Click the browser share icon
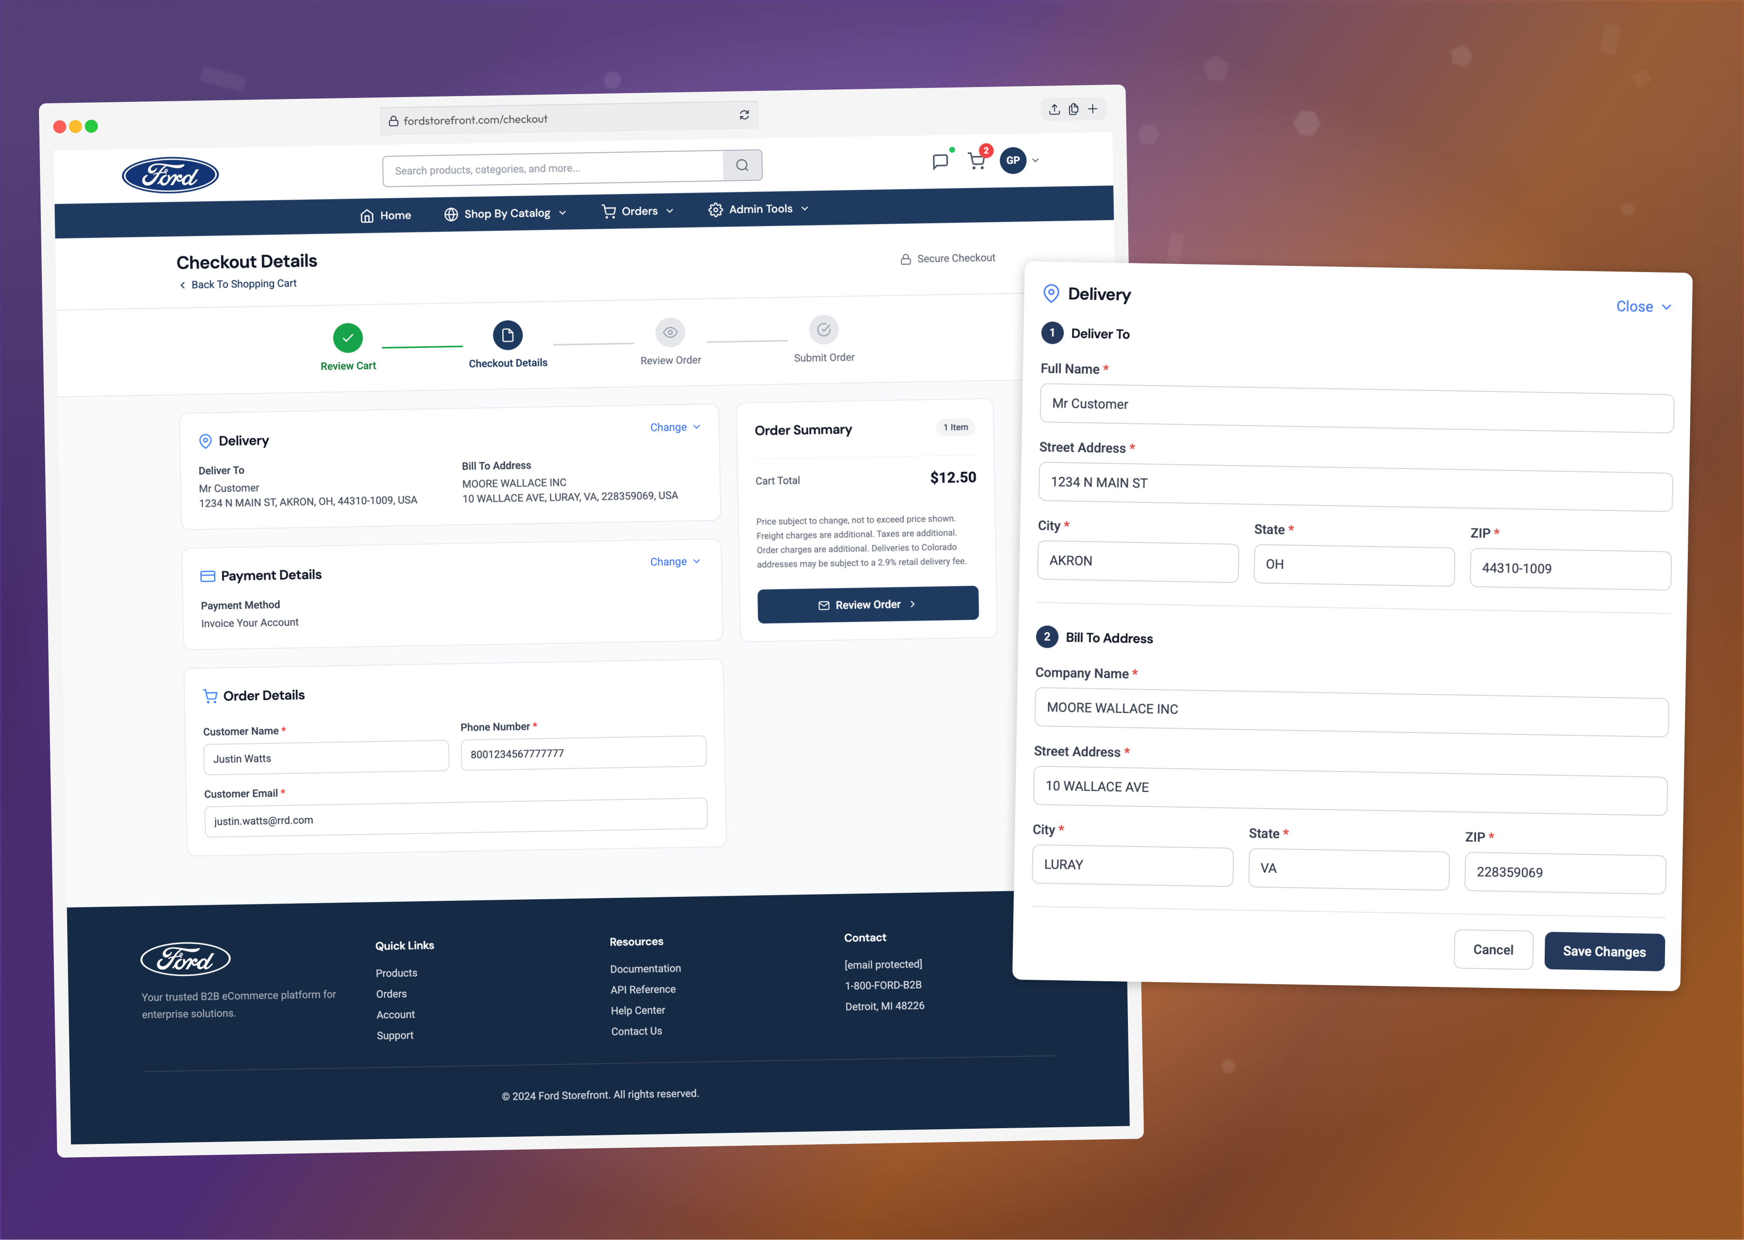 click(x=1054, y=109)
